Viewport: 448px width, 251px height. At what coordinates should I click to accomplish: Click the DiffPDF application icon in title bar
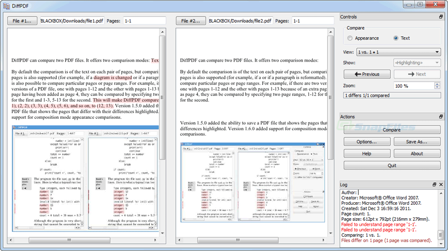(6, 6)
